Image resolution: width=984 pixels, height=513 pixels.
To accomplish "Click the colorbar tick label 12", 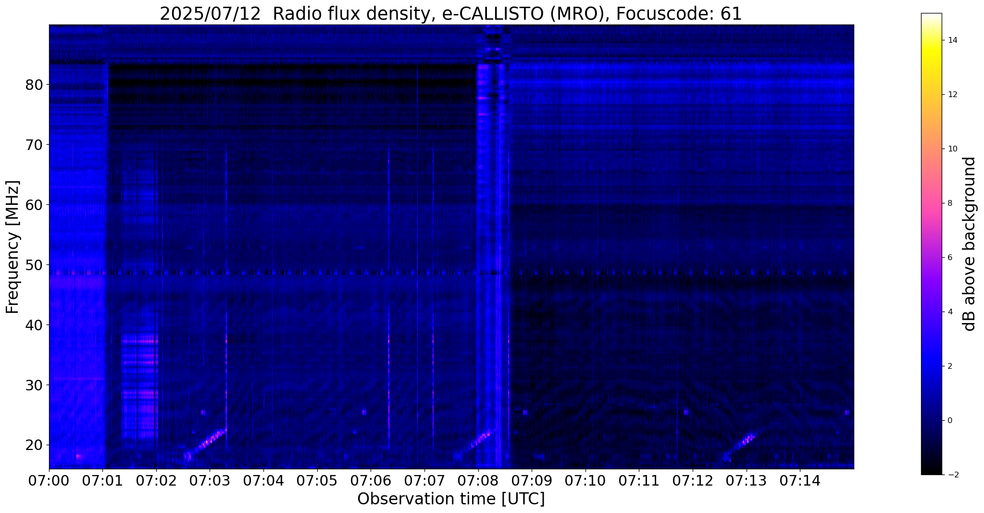I will [x=952, y=95].
